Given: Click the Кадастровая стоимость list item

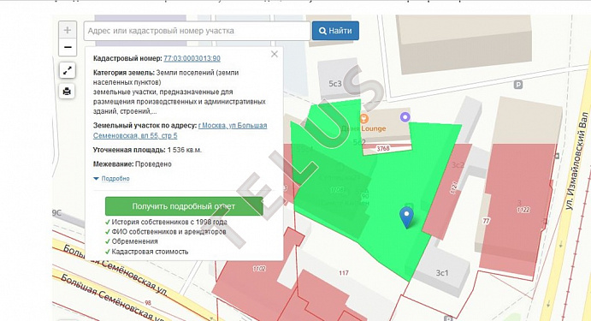Looking at the screenshot, I should (x=150, y=252).
